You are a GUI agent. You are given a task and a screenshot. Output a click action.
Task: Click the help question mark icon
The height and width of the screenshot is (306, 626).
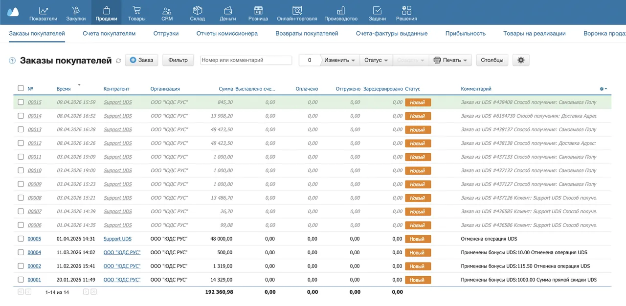pos(13,61)
